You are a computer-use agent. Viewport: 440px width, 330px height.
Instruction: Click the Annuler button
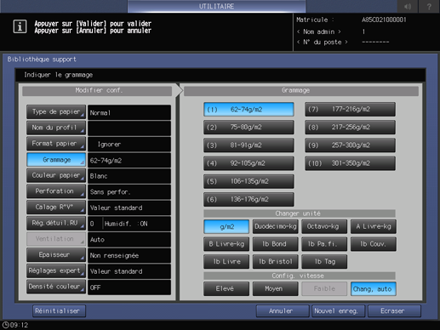click(283, 311)
